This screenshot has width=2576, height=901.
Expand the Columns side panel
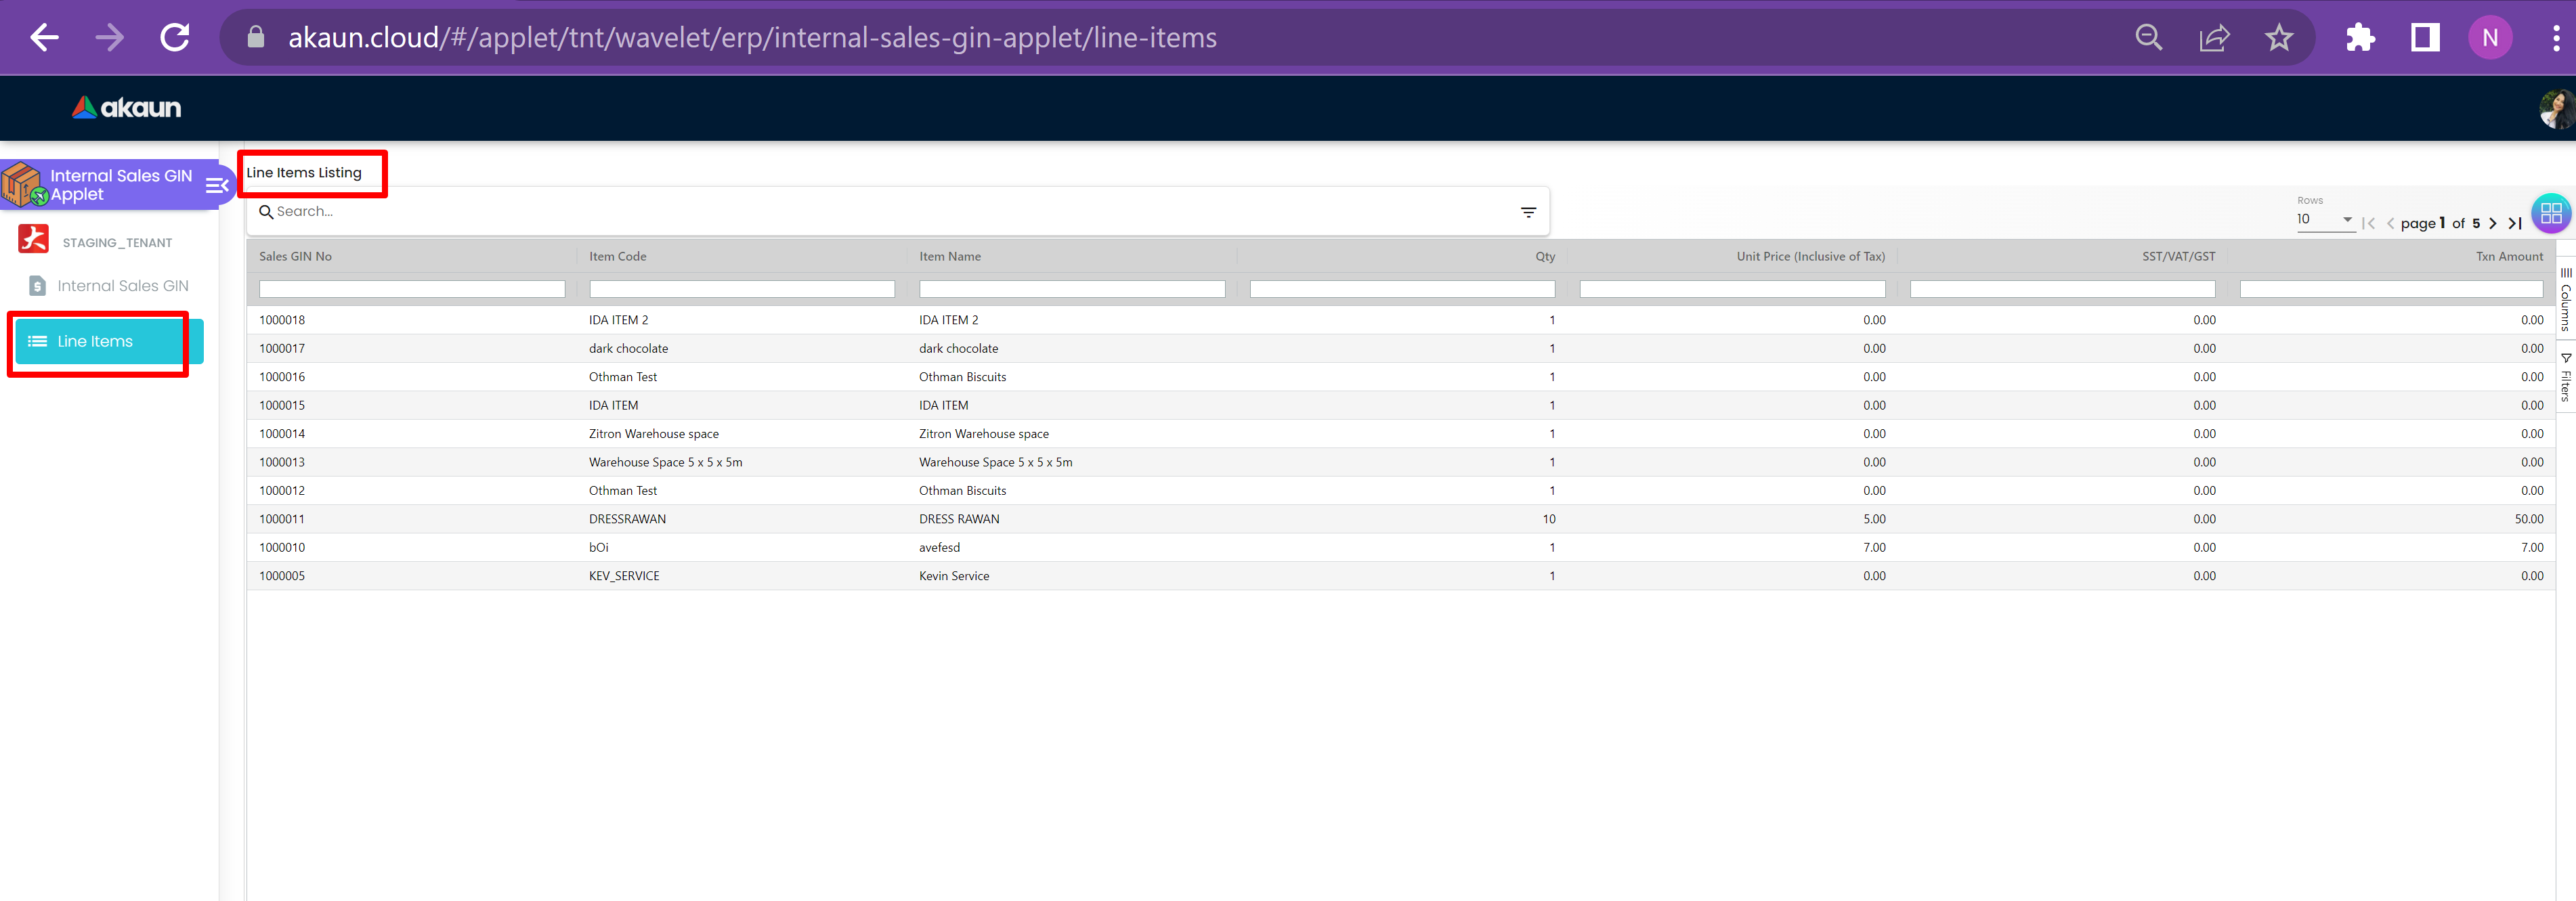point(2565,300)
